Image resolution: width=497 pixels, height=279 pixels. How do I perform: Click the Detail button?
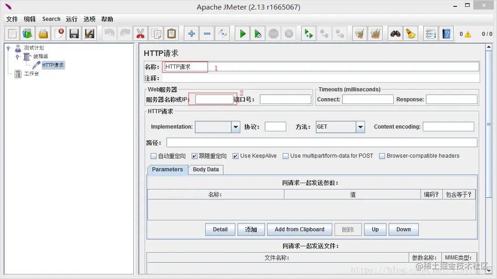[x=220, y=229]
